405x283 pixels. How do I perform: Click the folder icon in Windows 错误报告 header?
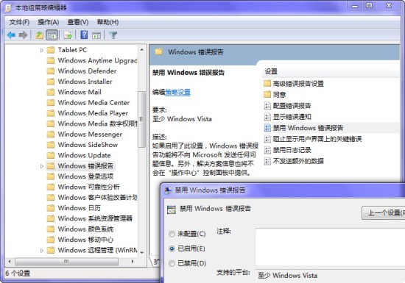coord(158,51)
